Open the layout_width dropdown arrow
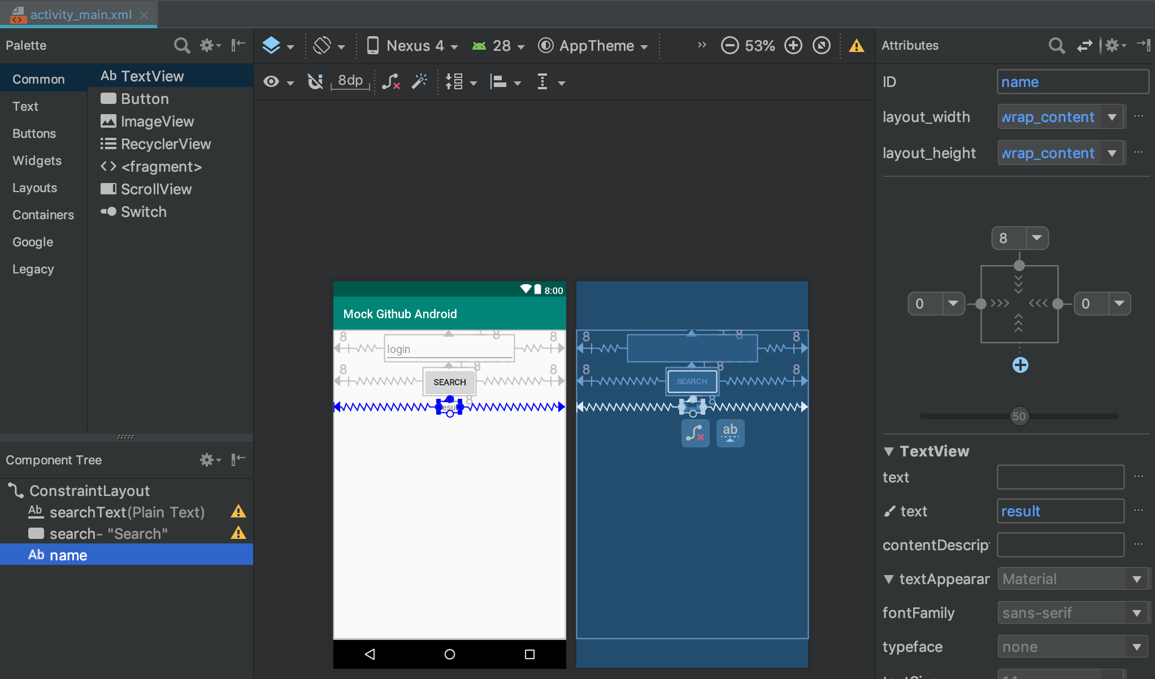The width and height of the screenshot is (1155, 679). tap(1112, 117)
